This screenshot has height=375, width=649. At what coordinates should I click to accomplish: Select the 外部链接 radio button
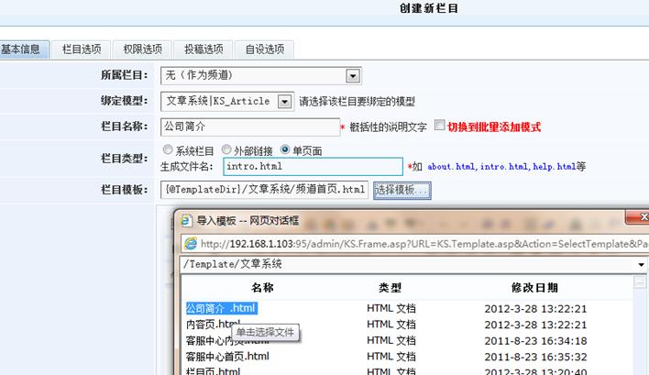tap(226, 149)
